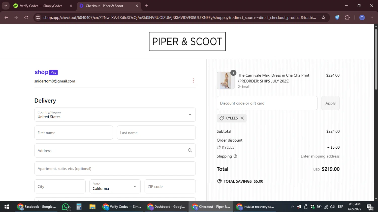Image resolution: width=378 pixels, height=212 pixels.
Task: Bookmark this page with the star icon
Action: [x=323, y=18]
